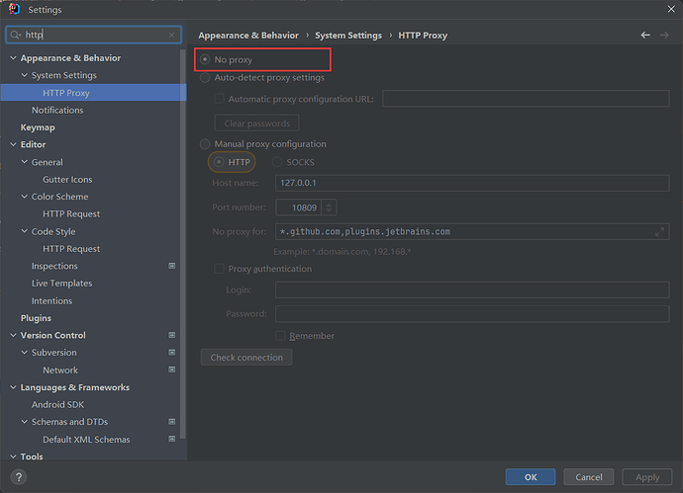Image resolution: width=683 pixels, height=493 pixels.
Task: Click project-level icon beside Inspections
Action: (172, 266)
